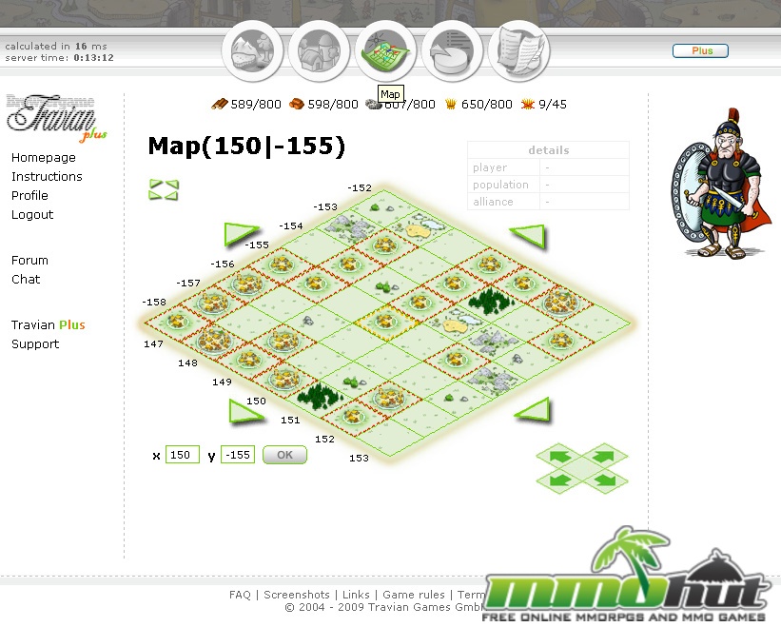The width and height of the screenshot is (781, 627).
Task: Click the clay resource icon
Action: 297,104
